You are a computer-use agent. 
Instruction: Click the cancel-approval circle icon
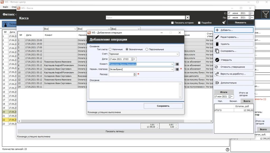[217, 67]
